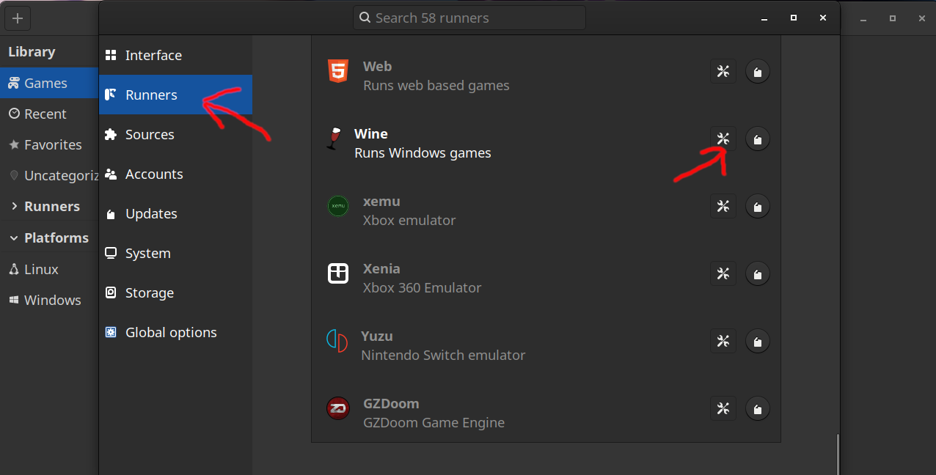This screenshot has width=936, height=475.
Task: Open the Sources preferences tab
Action: click(176, 134)
